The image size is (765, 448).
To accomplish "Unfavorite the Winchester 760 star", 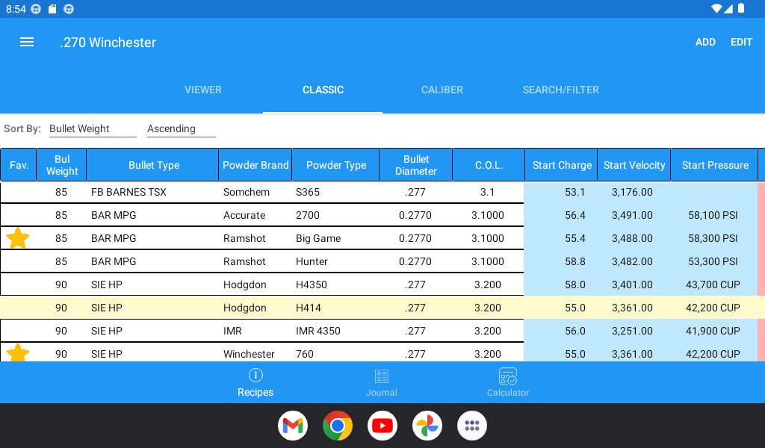I will click(x=18, y=352).
